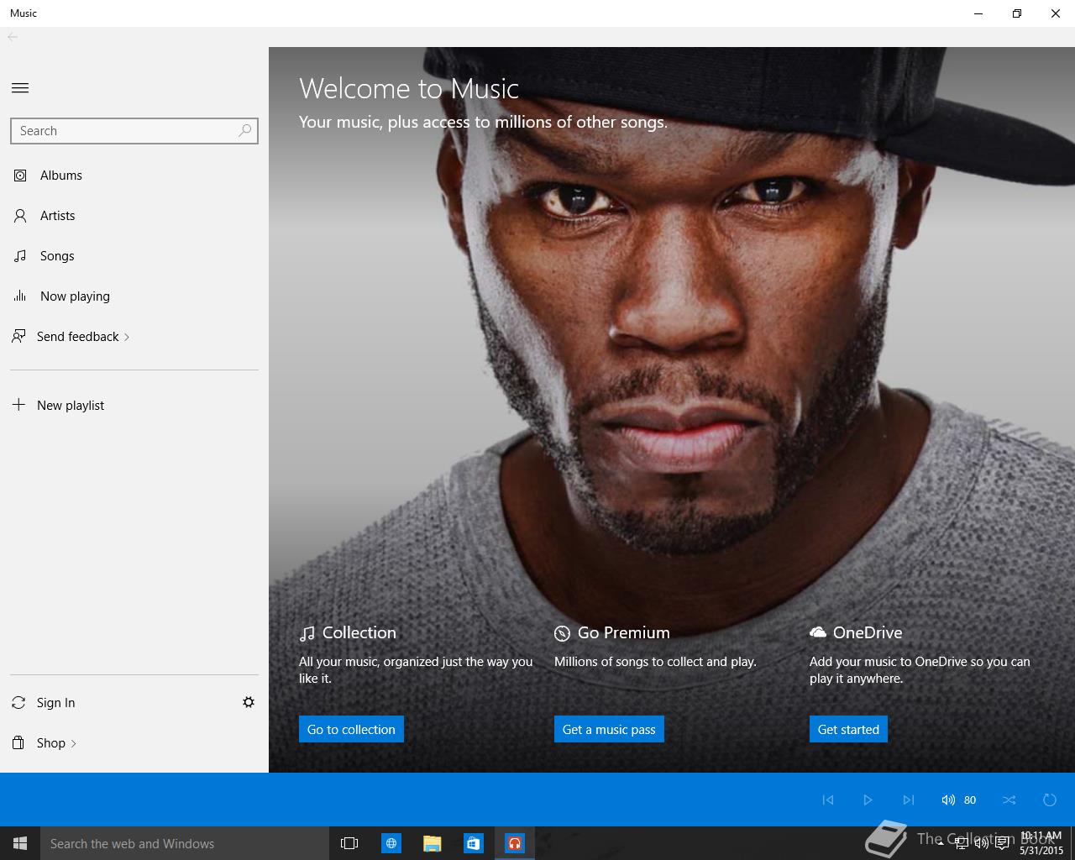Click the Collection heading text
This screenshot has height=860, width=1075.
point(359,632)
